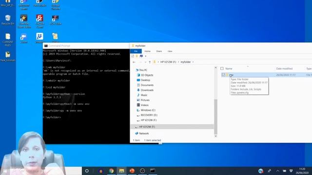Screen dimensions: 312x175
Task: Click the F:\myfolder> prompt line in Command Prompt
Action: click(x=52, y=117)
